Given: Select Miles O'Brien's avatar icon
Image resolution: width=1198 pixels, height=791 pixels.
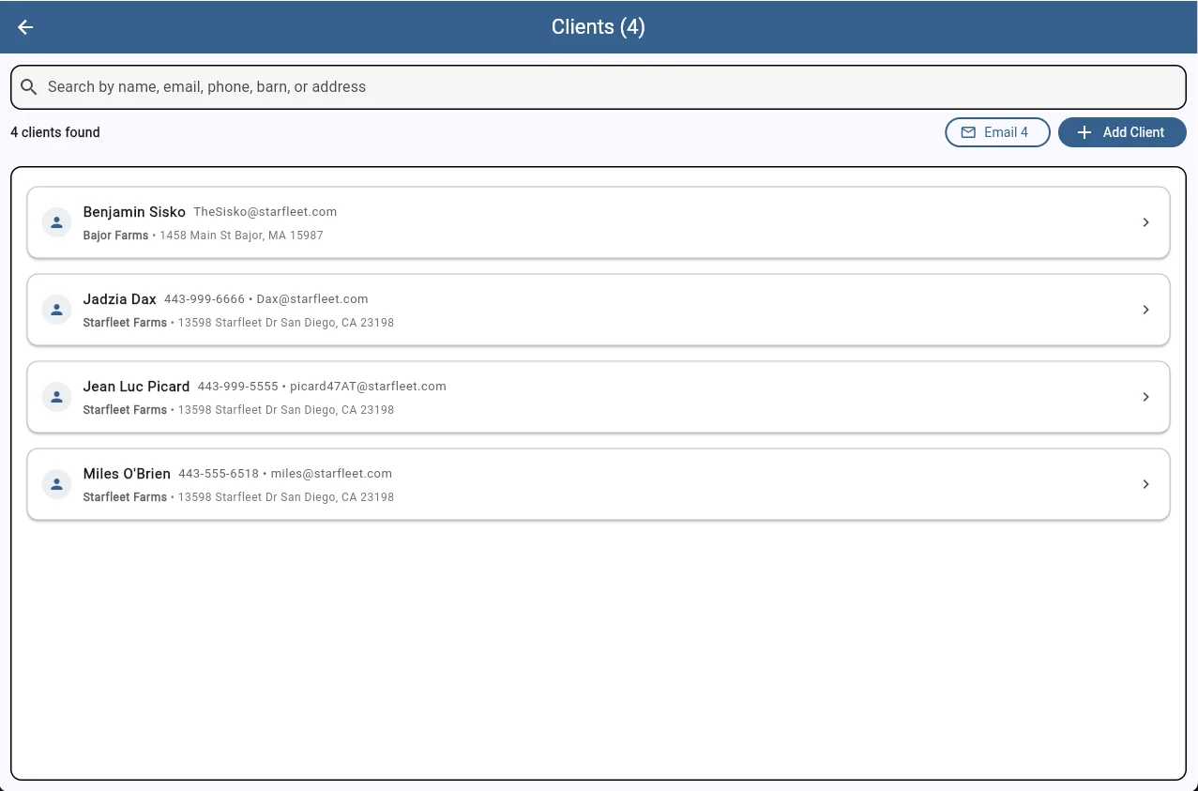Looking at the screenshot, I should point(56,483).
